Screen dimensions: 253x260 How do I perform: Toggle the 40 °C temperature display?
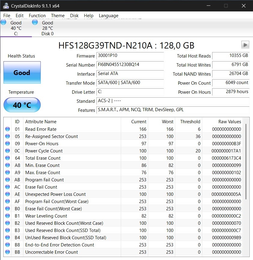tap(22, 105)
